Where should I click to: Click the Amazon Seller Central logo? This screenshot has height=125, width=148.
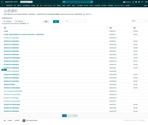click(x=11, y=2)
